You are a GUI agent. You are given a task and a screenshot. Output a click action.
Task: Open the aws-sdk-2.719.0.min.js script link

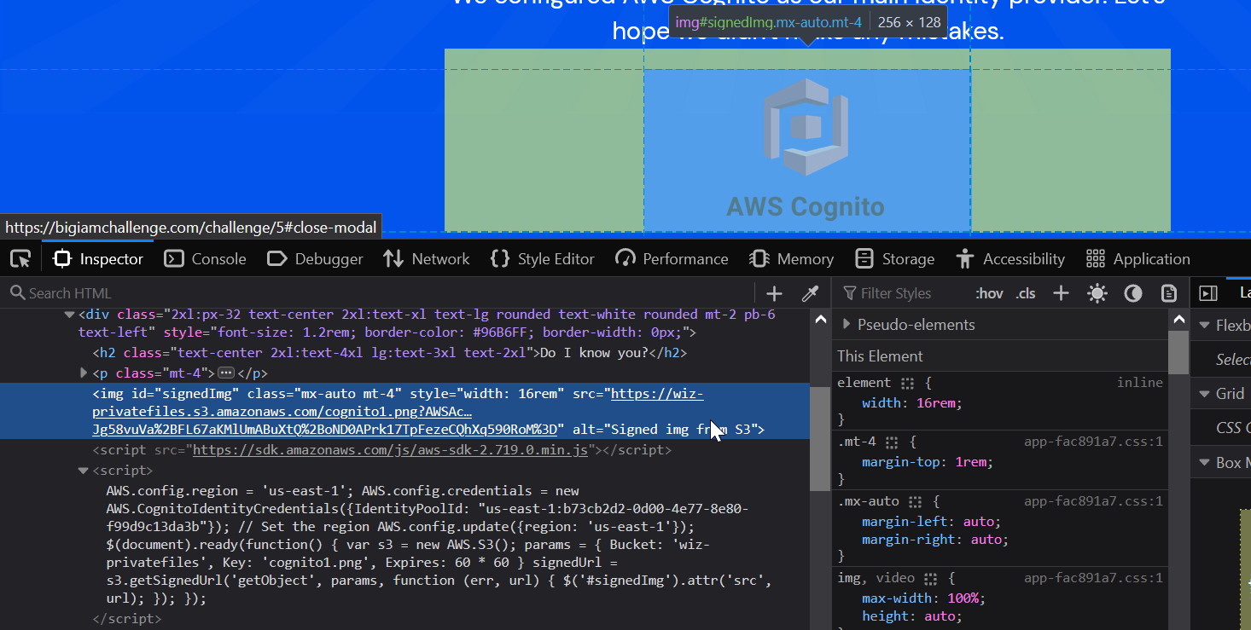coord(390,450)
